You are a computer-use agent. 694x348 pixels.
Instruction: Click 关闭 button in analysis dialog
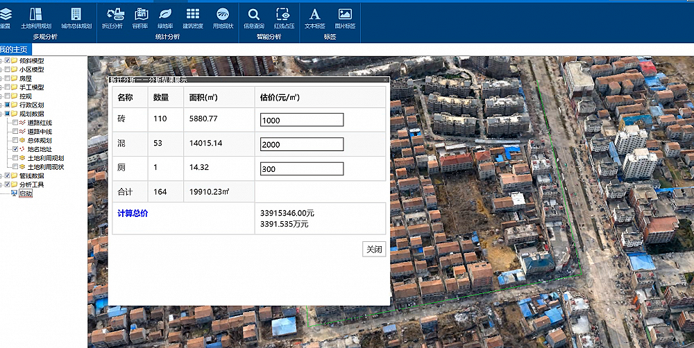click(374, 250)
